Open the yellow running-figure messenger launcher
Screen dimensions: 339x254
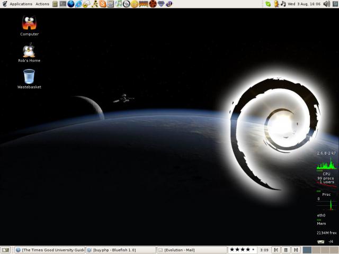[95, 4]
